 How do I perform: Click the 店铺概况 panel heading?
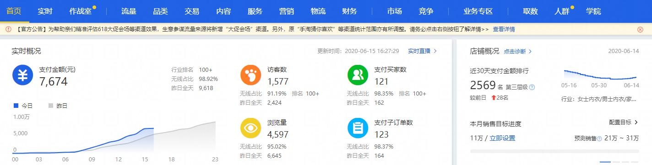[485, 51]
